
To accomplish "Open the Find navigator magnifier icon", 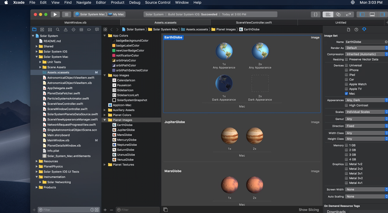I will (58, 29).
